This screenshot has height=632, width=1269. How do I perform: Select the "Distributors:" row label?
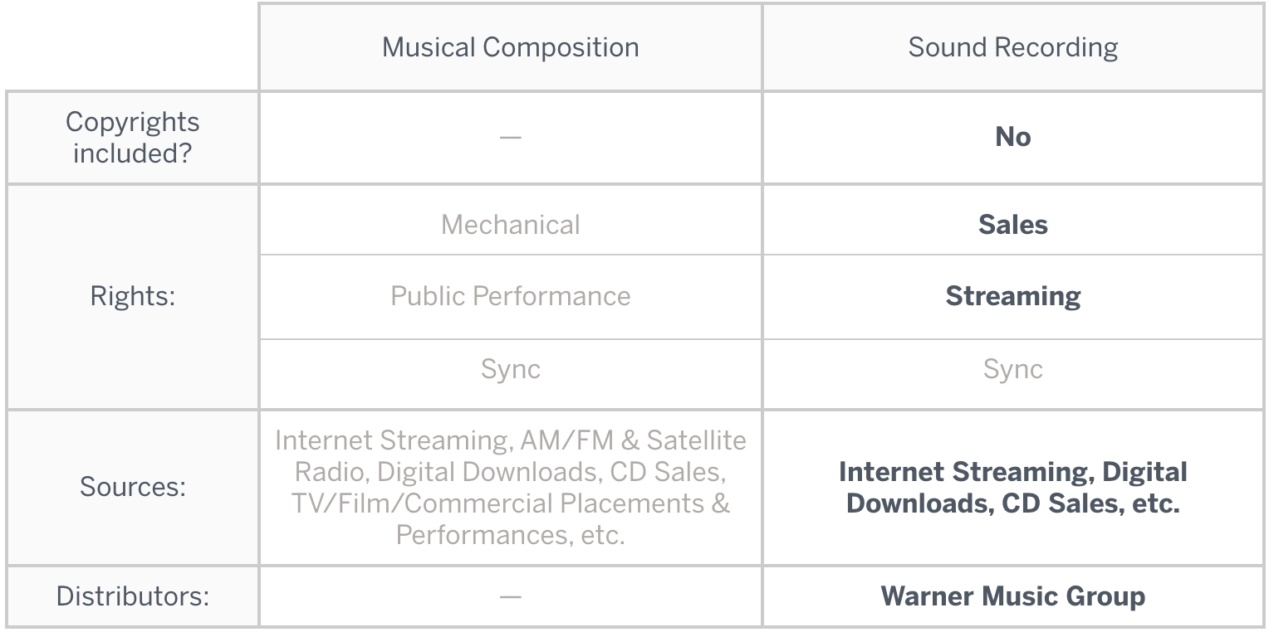point(133,596)
